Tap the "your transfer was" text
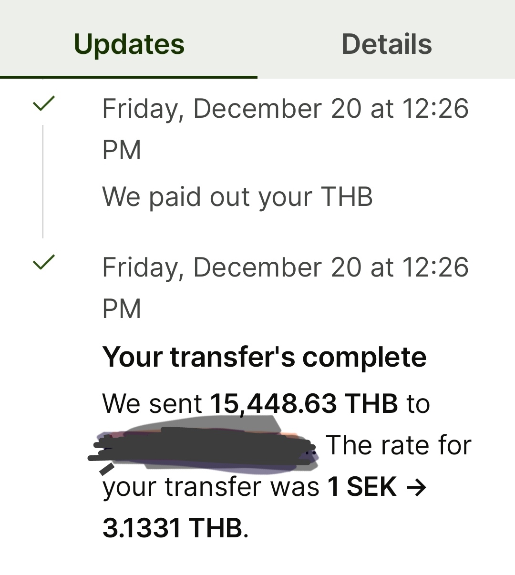 [x=211, y=487]
